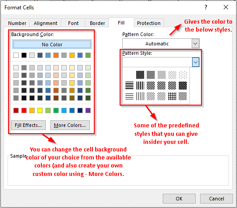Viewport: 237px width, 208px height.
Task: Select the thin horizontal stripe pattern
Action: pos(129,96)
